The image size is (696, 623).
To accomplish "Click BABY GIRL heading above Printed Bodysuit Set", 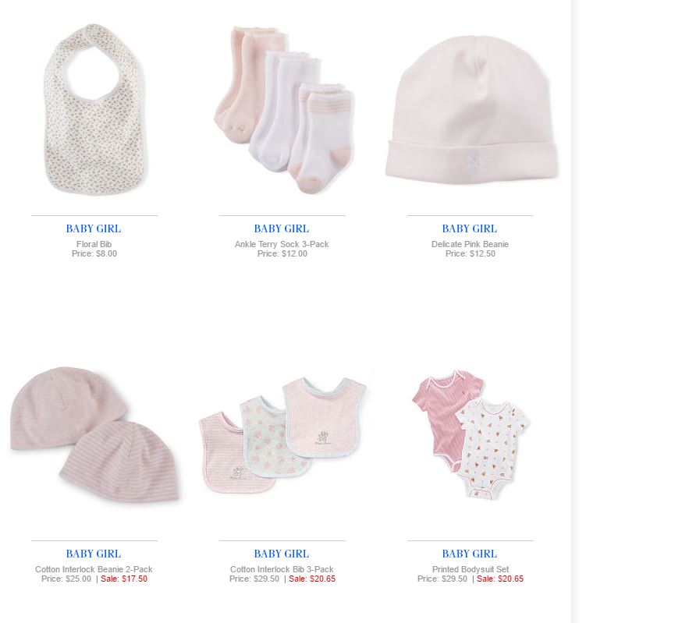I will click(x=470, y=554).
